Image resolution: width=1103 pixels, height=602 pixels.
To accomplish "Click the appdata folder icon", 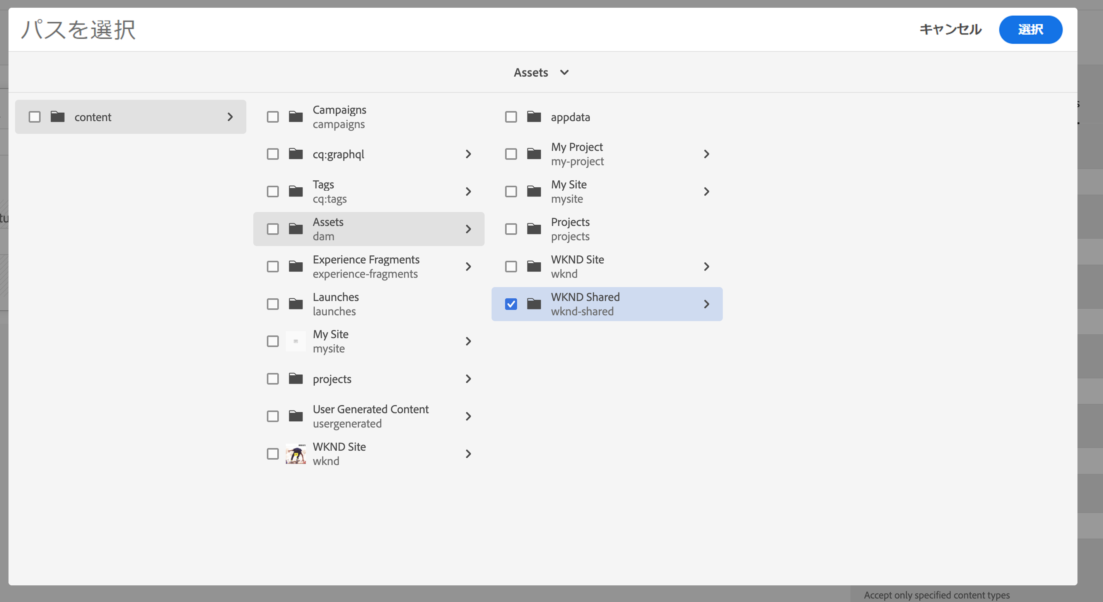I will pos(534,116).
